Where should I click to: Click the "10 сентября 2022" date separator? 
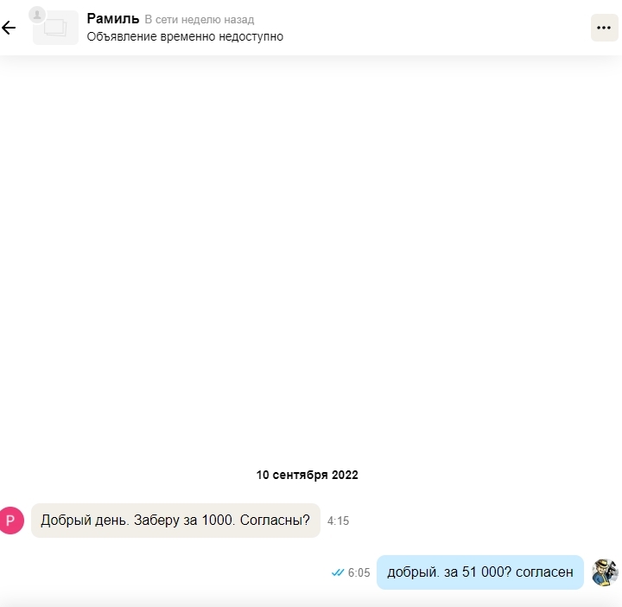[x=307, y=475]
